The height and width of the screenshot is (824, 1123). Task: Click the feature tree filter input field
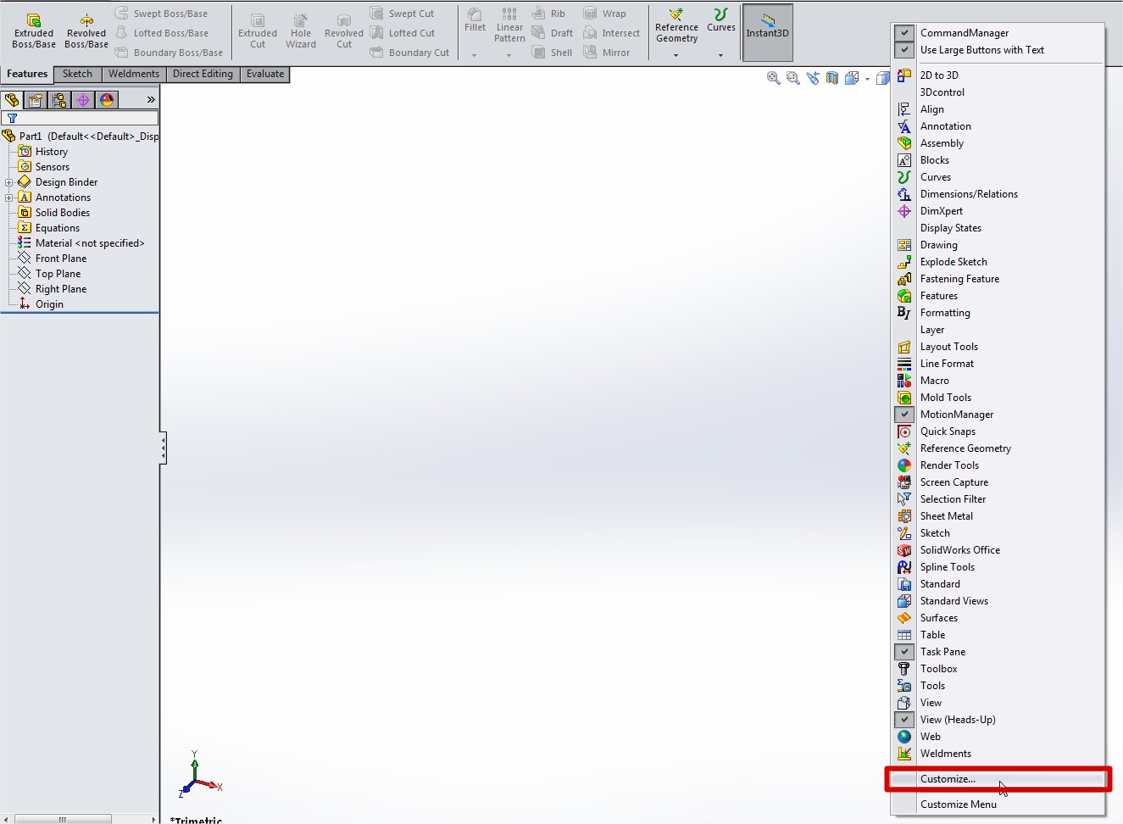tap(85, 119)
